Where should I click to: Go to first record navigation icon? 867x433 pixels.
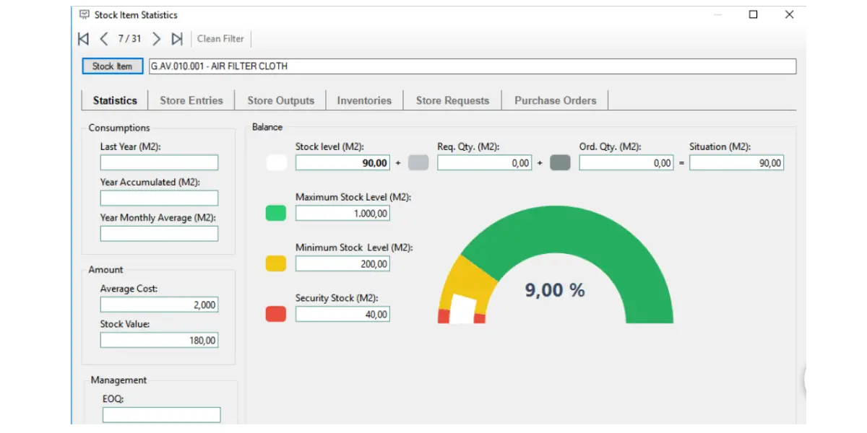[x=84, y=39]
